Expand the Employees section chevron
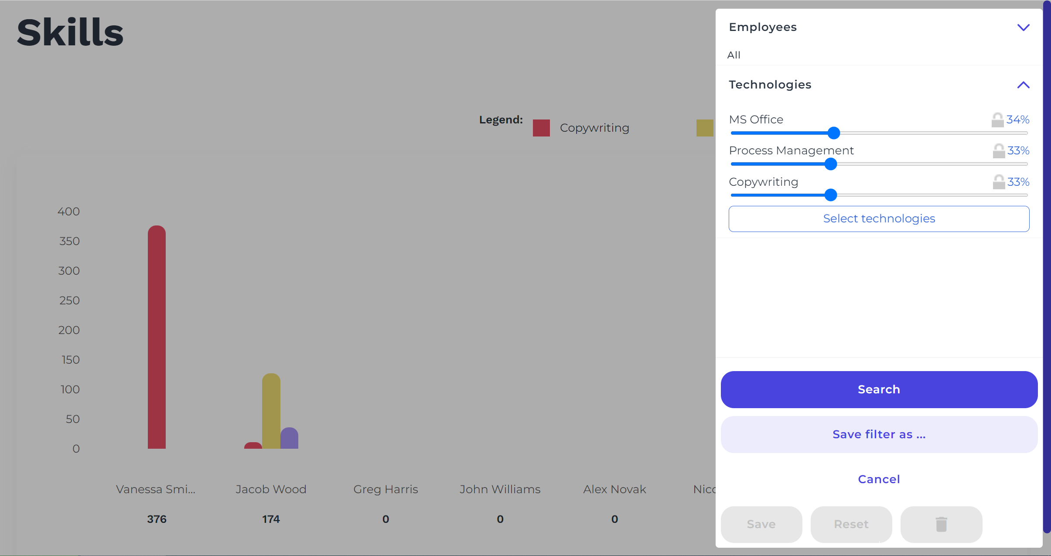 coord(1023,27)
